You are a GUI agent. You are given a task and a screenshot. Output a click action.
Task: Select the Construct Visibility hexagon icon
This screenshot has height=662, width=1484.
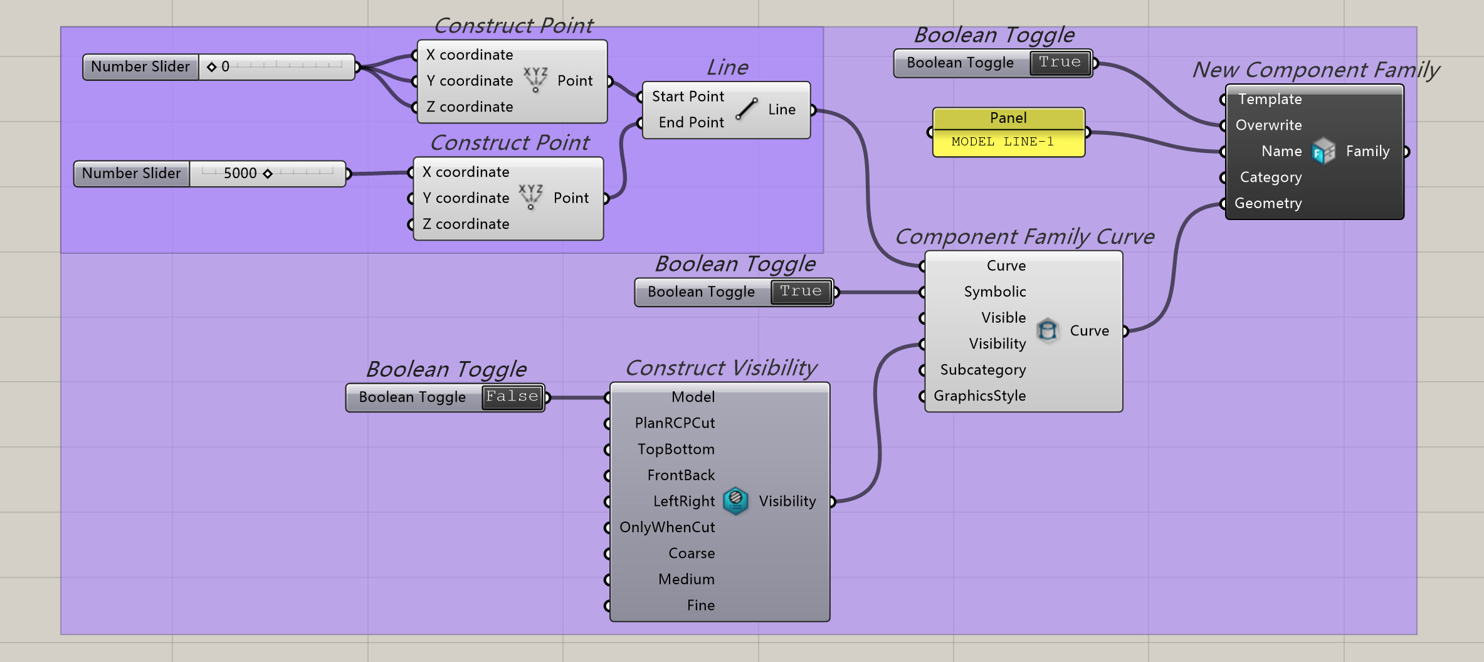(736, 501)
